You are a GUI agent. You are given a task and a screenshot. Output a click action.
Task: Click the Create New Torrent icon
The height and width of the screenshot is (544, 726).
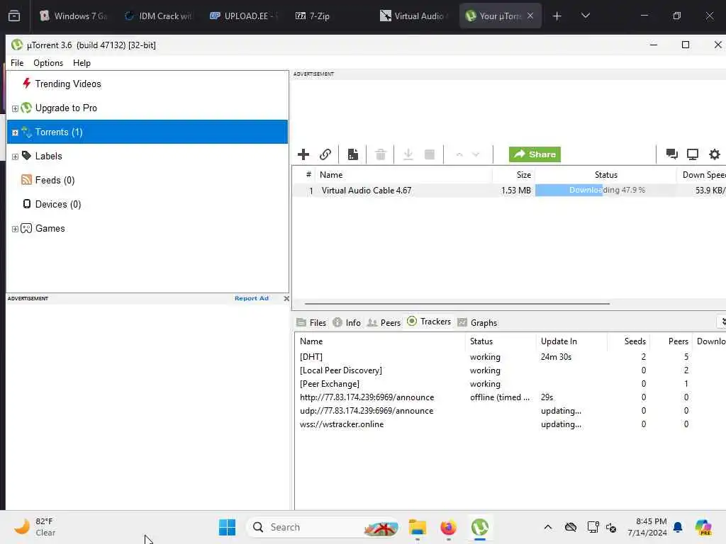(353, 154)
